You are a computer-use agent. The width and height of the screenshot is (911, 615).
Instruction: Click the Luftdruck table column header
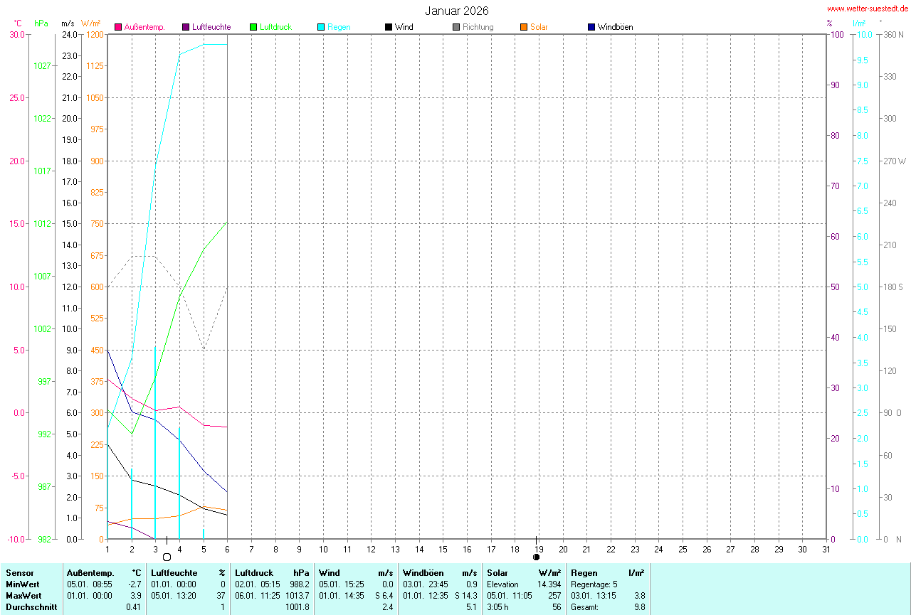pos(254,572)
